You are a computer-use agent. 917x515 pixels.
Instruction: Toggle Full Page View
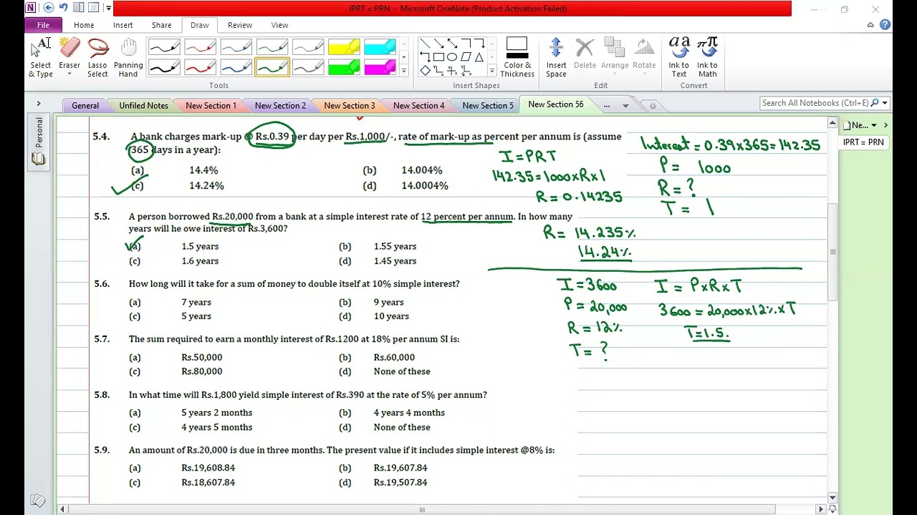pyautogui.click(x=95, y=8)
